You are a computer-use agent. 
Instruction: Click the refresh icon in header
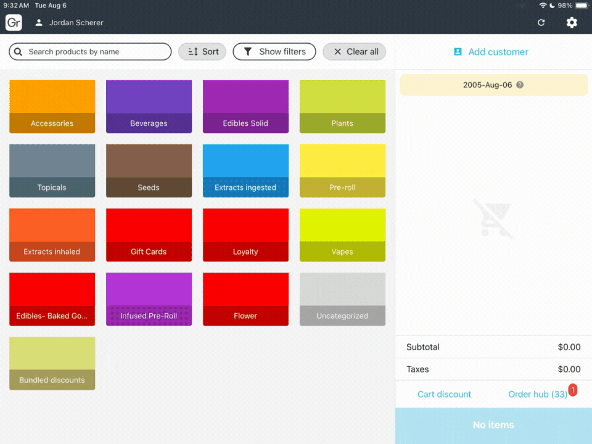tap(541, 23)
